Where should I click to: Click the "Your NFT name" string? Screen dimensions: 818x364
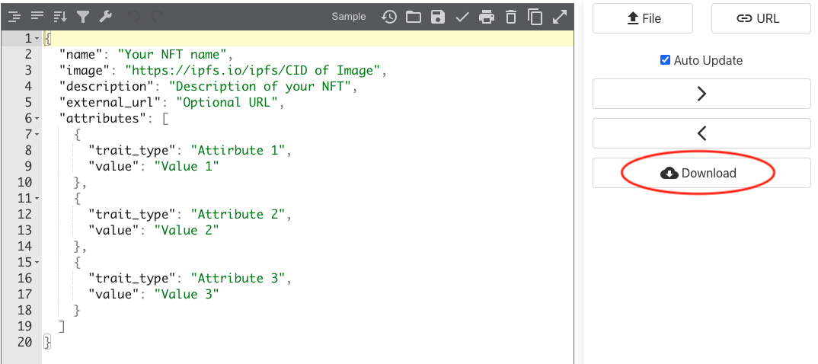[171, 54]
